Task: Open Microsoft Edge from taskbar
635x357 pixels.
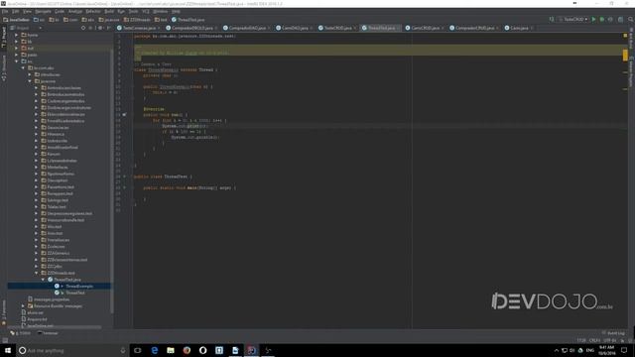Action: point(155,350)
